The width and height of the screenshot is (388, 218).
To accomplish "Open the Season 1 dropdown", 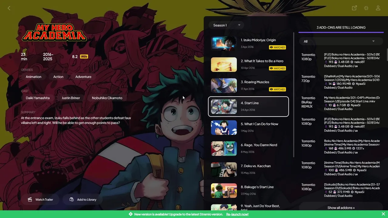I will click(x=226, y=25).
